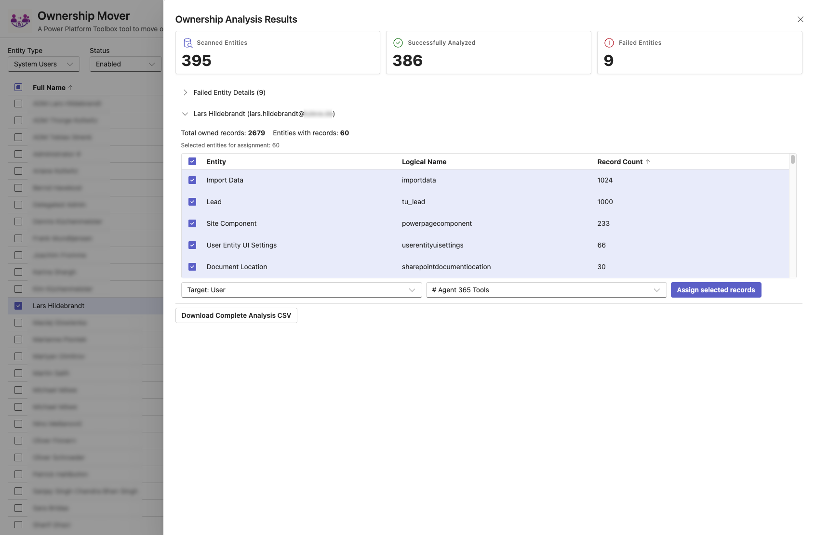Screen dimensions: 815x535
Task: Collapse the Lars Hildebrandt section
Action: tap(185, 114)
